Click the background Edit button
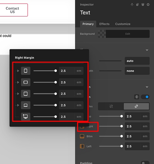This screenshot has height=164, width=154. (128, 34)
